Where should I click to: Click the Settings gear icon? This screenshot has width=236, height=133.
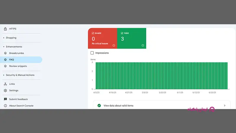point(5,90)
